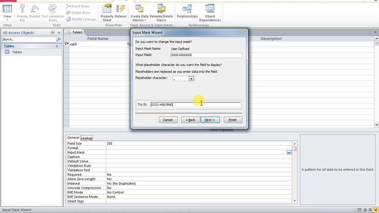Click Finish in the Input Mask Wizard

pyautogui.click(x=233, y=120)
